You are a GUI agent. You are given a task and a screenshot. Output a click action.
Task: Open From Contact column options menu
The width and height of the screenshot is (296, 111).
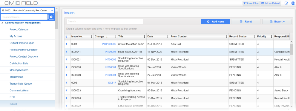pyautogui.click(x=226, y=37)
